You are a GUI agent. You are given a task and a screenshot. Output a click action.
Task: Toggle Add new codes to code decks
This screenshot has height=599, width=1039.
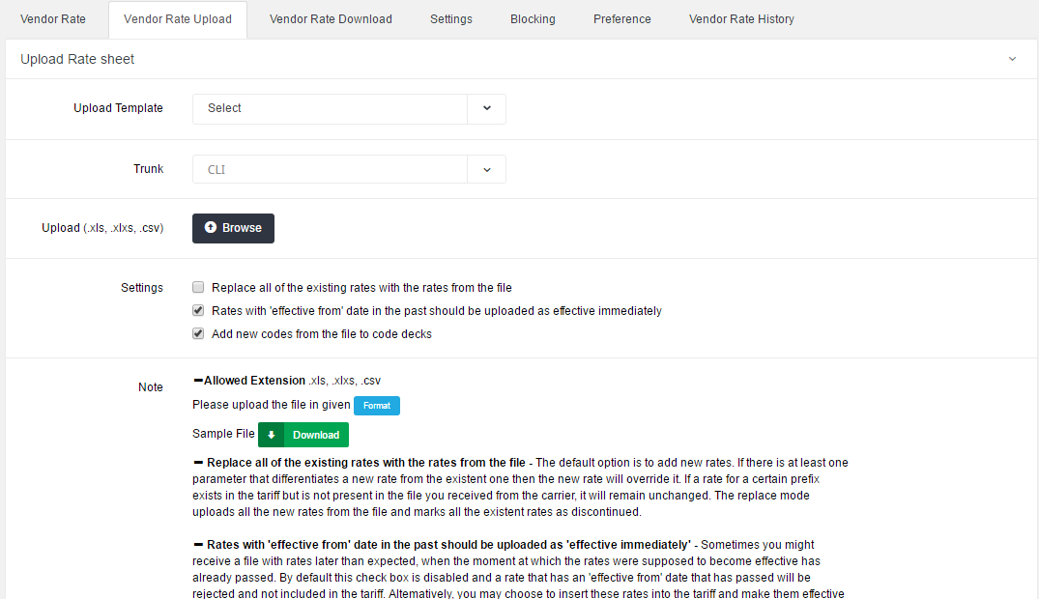(198, 334)
